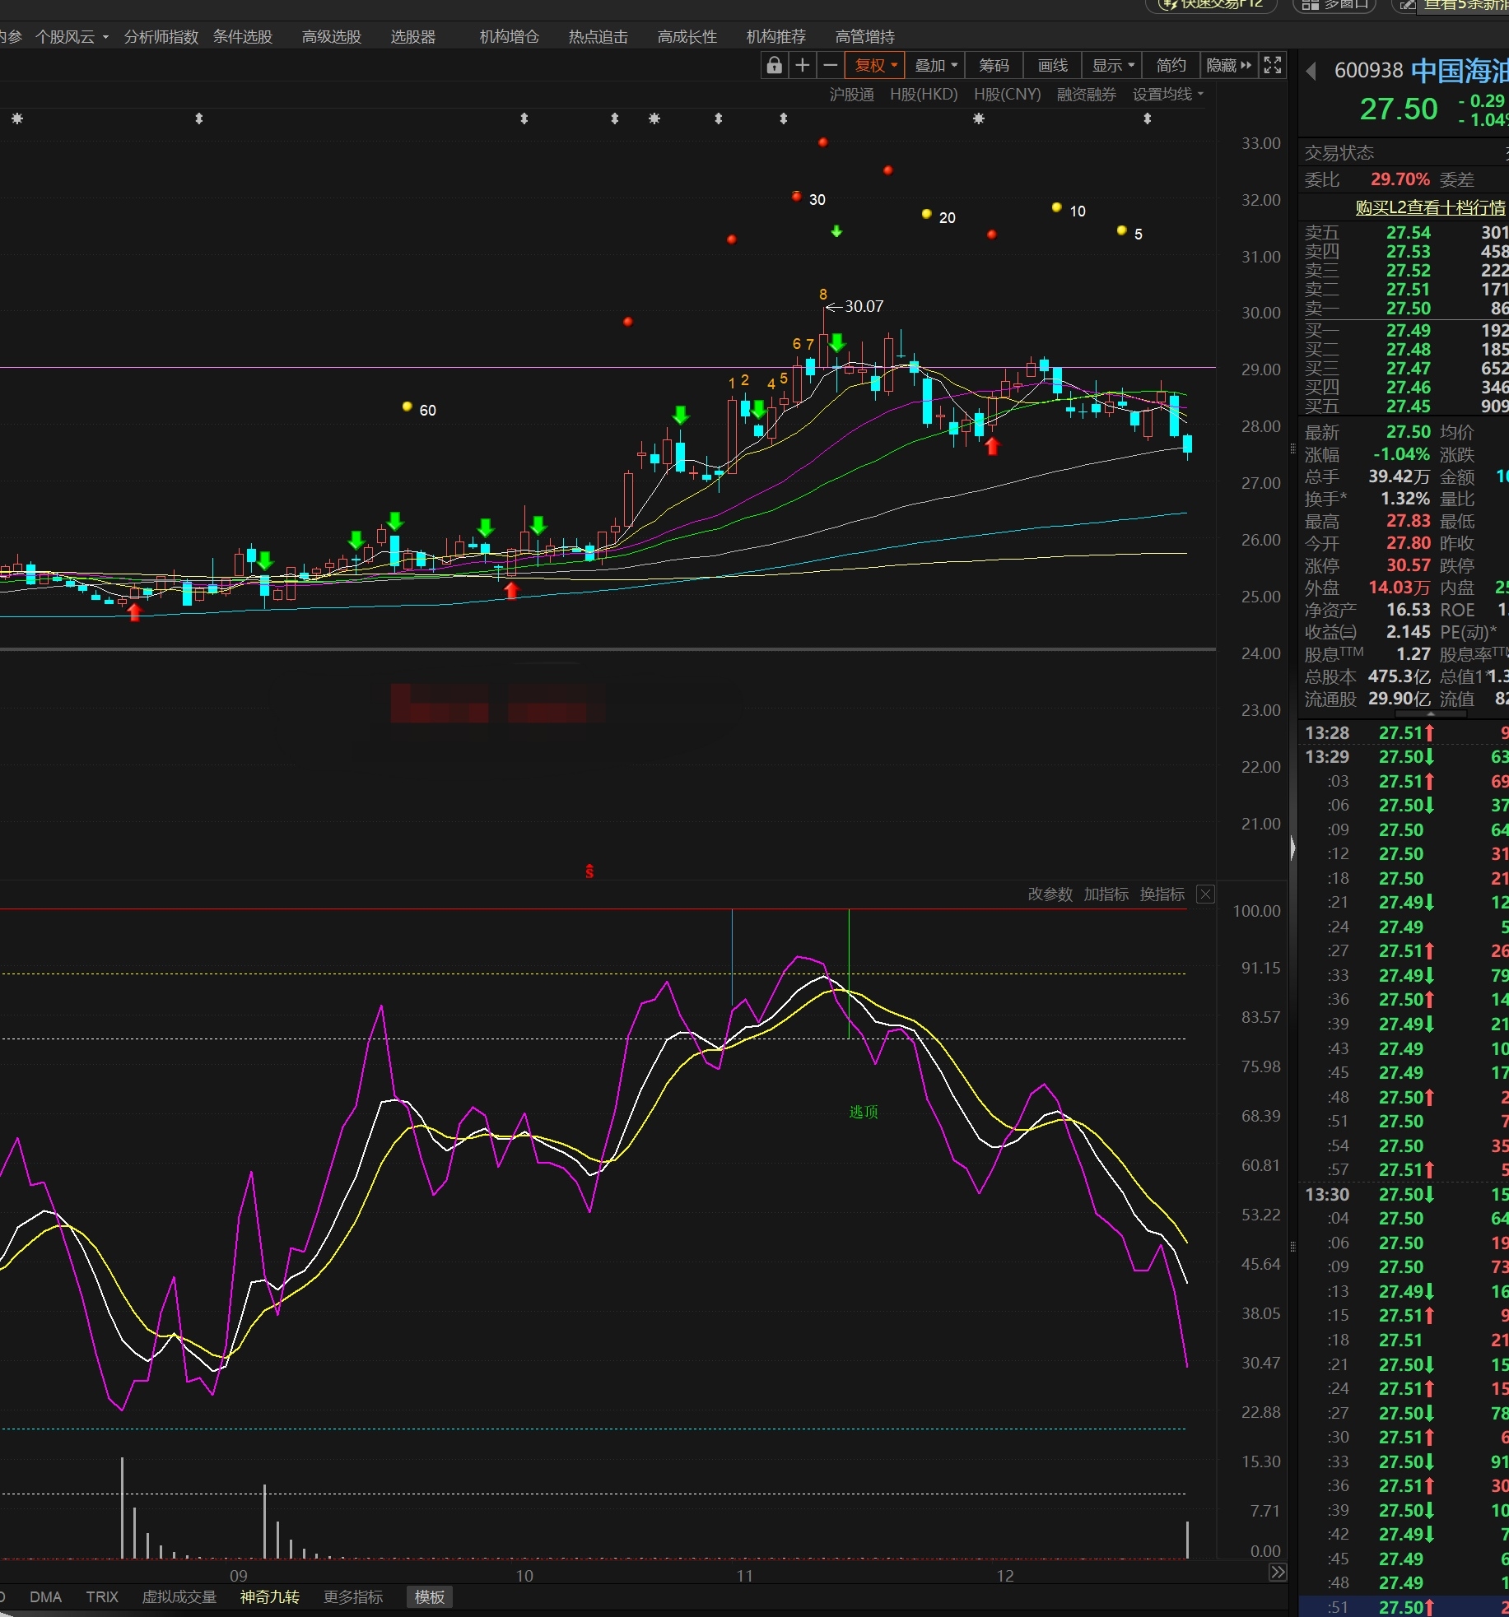Image resolution: width=1509 pixels, height=1617 pixels.
Task: Open 设置均线 moving average dropdown
Action: [1167, 95]
